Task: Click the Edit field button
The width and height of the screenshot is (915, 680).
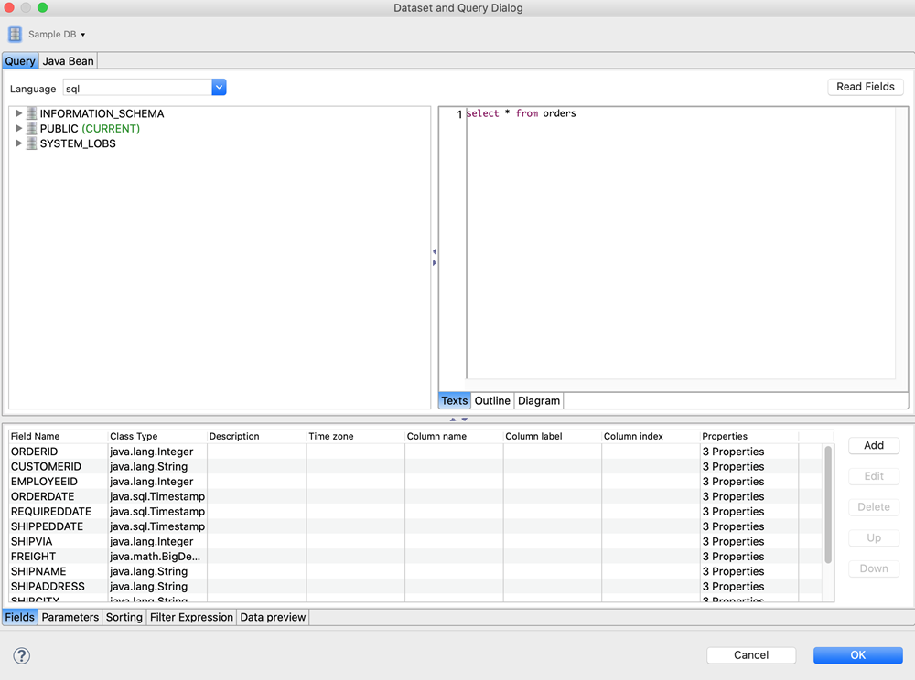Action: (x=874, y=477)
